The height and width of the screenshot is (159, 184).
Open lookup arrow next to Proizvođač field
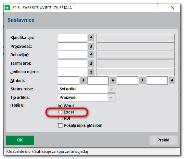91,46
